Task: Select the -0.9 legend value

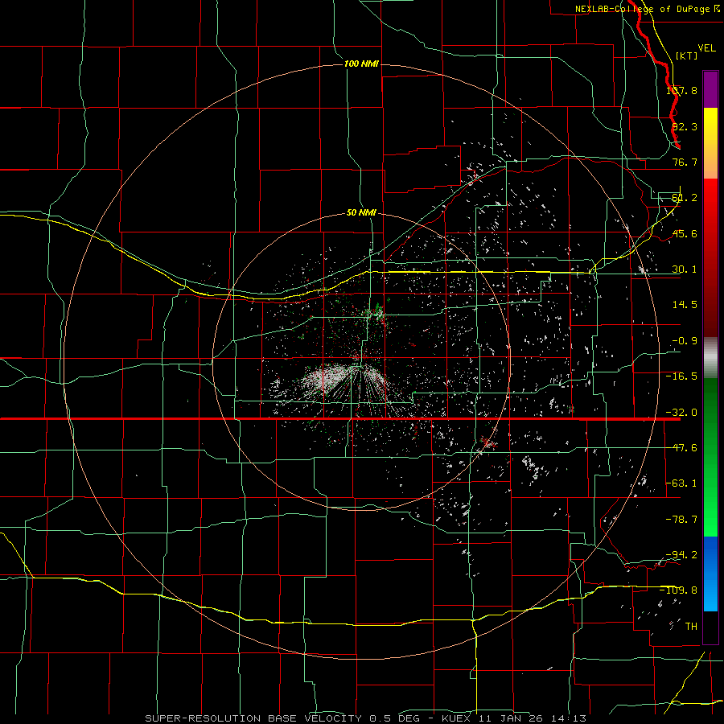Action: click(685, 341)
